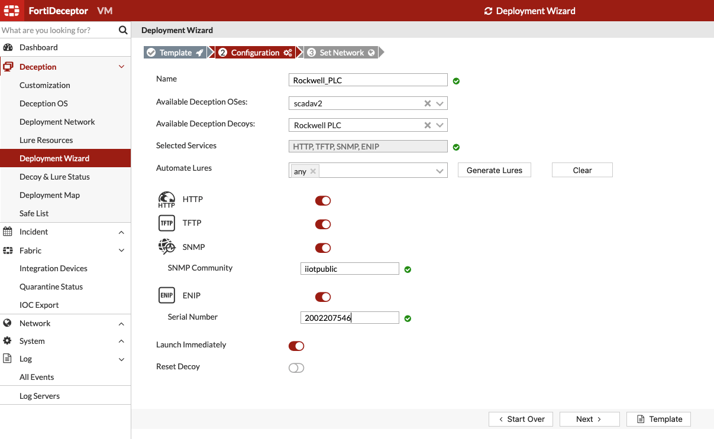Viewport: 714px width, 439px height.
Task: Click the search magnifier icon in sidebar
Action: tap(122, 30)
